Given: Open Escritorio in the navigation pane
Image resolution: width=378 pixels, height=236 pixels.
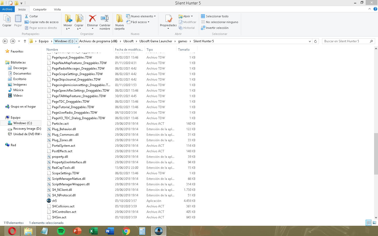Looking at the screenshot, I should pyautogui.click(x=17, y=79).
